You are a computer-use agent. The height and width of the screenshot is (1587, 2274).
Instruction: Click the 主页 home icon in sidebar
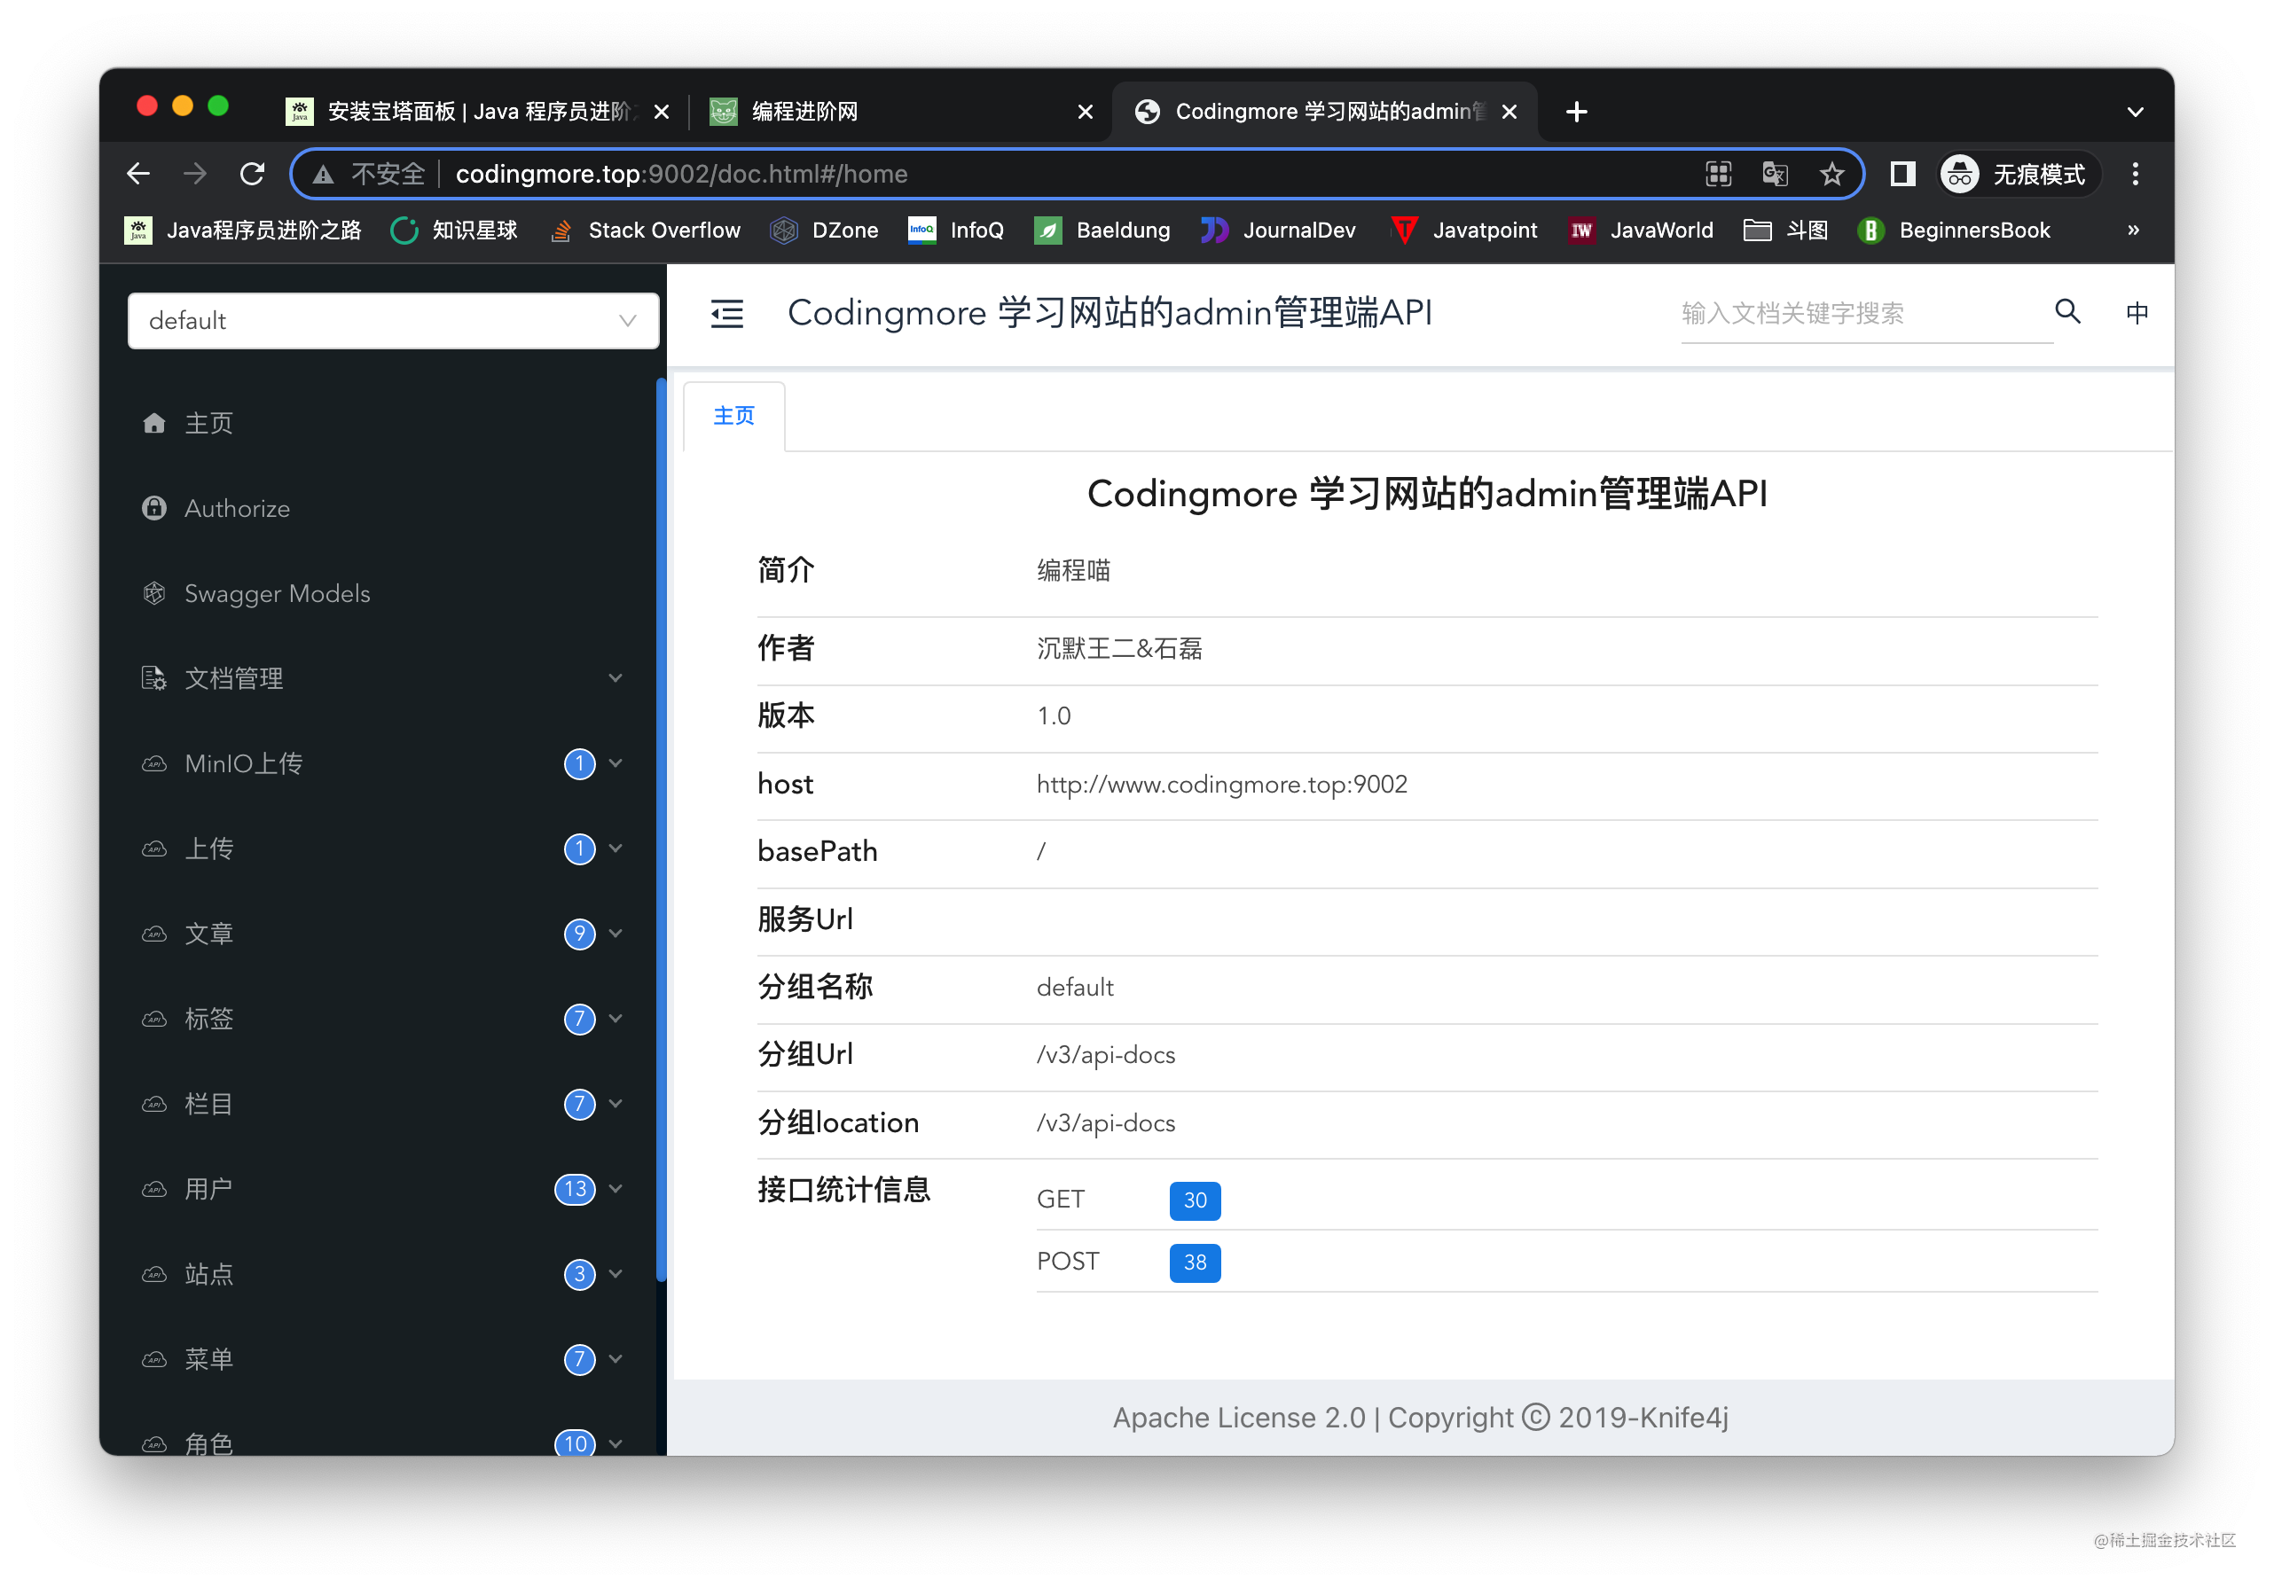pos(155,423)
